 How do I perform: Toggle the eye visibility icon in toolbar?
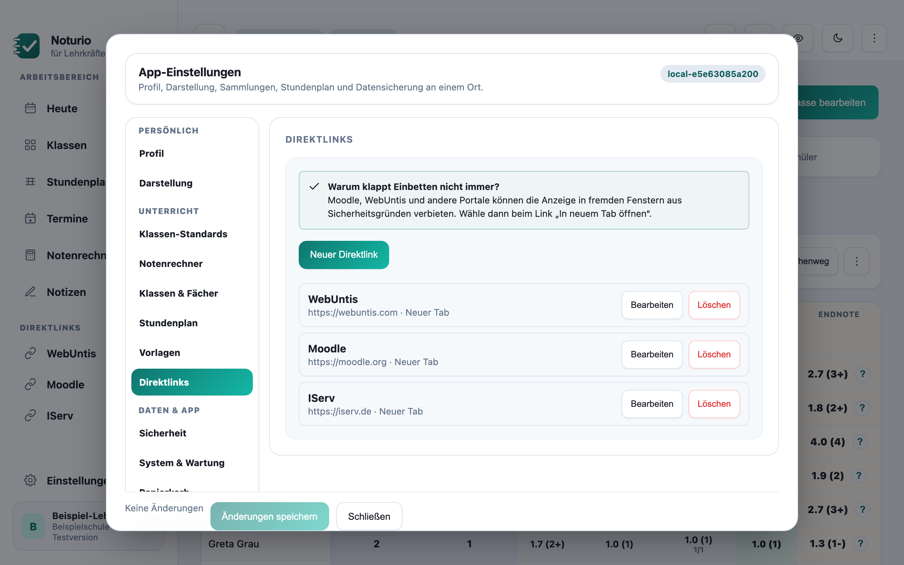[x=799, y=38]
